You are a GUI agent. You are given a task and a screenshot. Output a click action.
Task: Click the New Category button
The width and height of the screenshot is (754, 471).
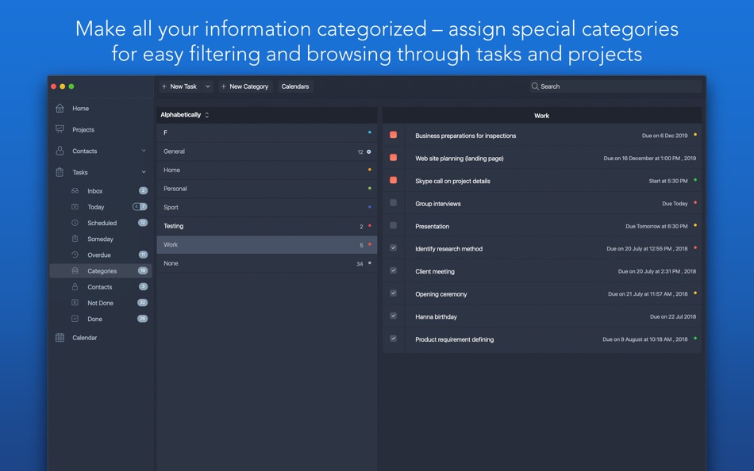point(245,86)
